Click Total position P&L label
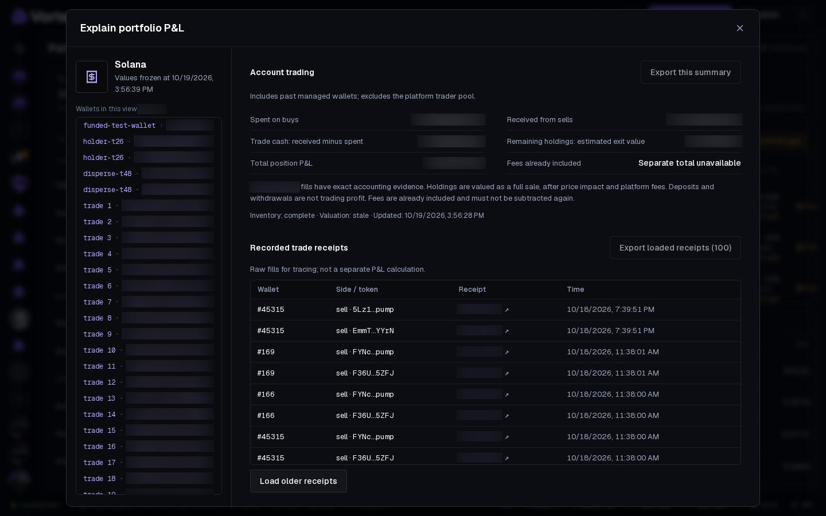 pyautogui.click(x=281, y=163)
